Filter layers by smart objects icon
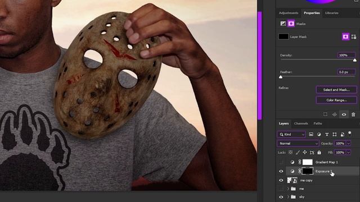 pyautogui.click(x=343, y=135)
